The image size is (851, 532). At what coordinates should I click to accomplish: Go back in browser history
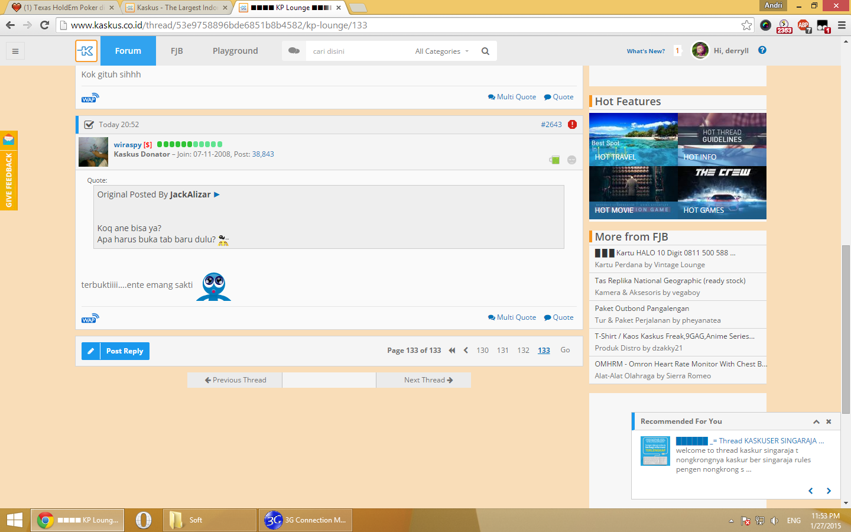pos(10,25)
